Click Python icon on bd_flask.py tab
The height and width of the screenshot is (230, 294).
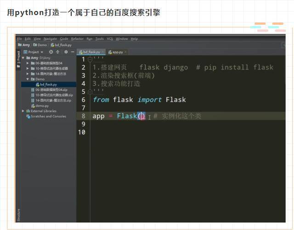[81, 52]
